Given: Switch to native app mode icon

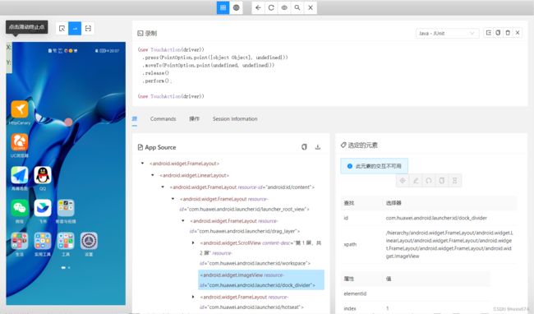Looking at the screenshot, I should [223, 7].
